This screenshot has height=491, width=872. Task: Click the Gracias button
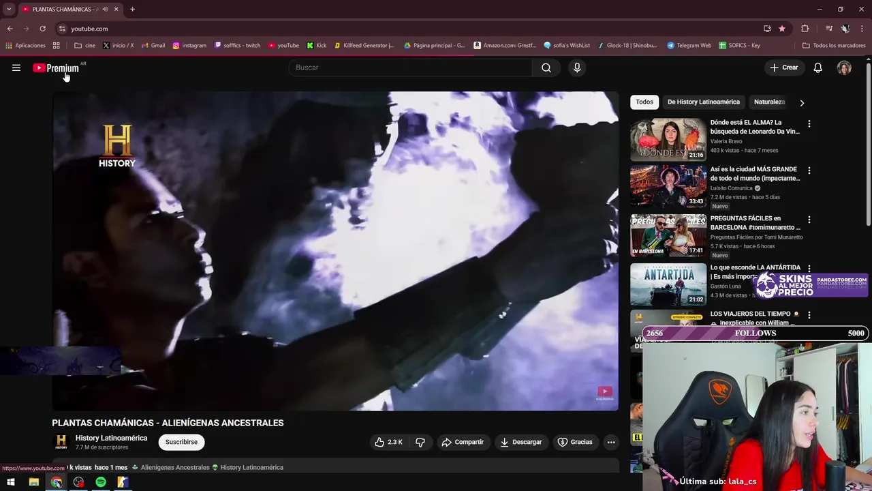576,442
